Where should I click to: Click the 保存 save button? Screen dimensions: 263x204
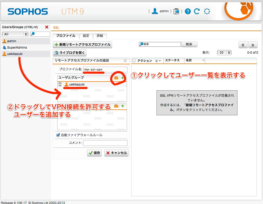point(94,153)
